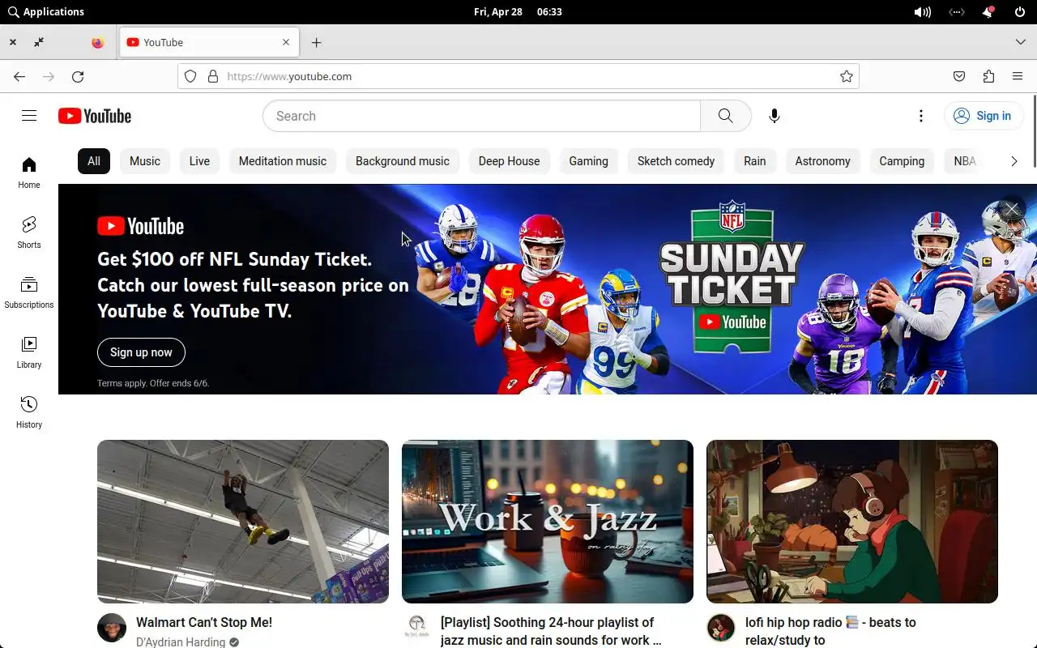Show more filter chips with right arrow
Image resolution: width=1037 pixels, height=648 pixels.
[x=1014, y=161]
